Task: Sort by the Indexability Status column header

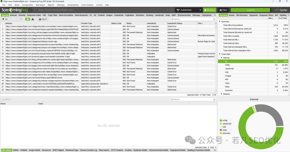Action: 182,23
